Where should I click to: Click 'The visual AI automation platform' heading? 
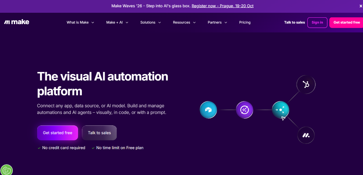tap(102, 84)
